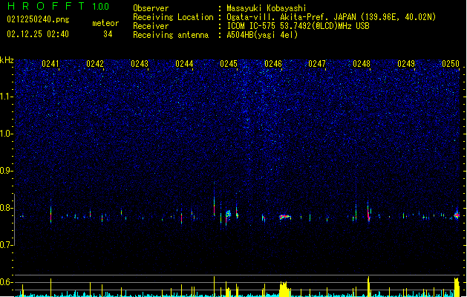Select the file name 0212250240.png

point(38,19)
